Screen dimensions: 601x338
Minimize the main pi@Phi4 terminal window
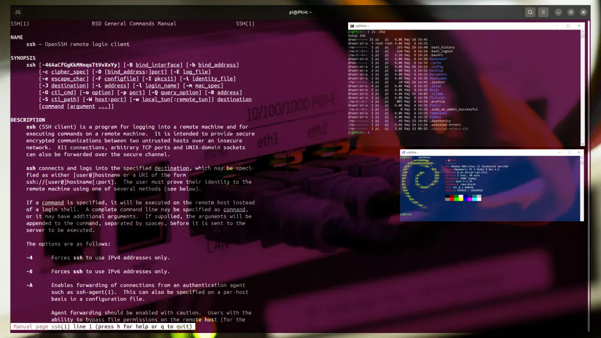tap(557, 12)
